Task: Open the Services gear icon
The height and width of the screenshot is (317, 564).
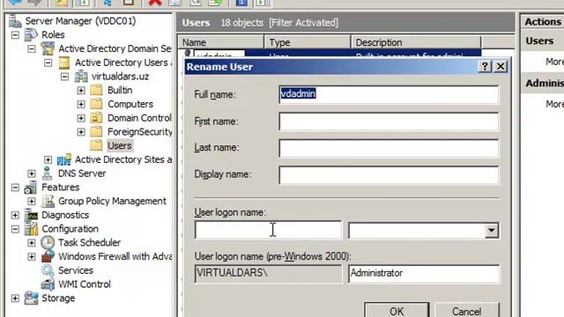Action: 48,270
